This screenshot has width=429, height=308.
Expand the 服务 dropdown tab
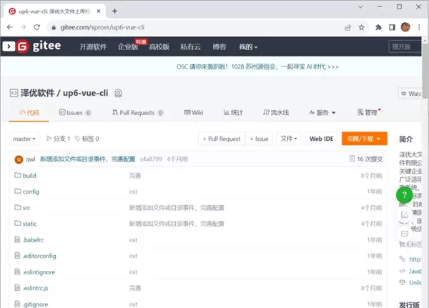tap(321, 113)
